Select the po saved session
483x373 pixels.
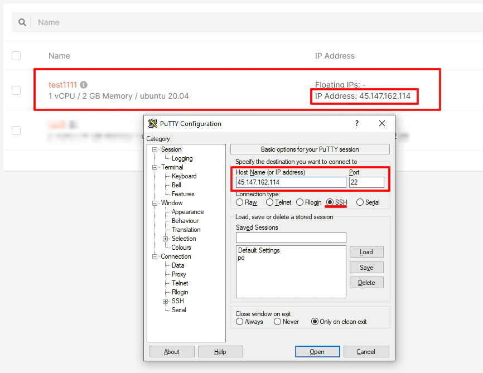tap(241, 258)
